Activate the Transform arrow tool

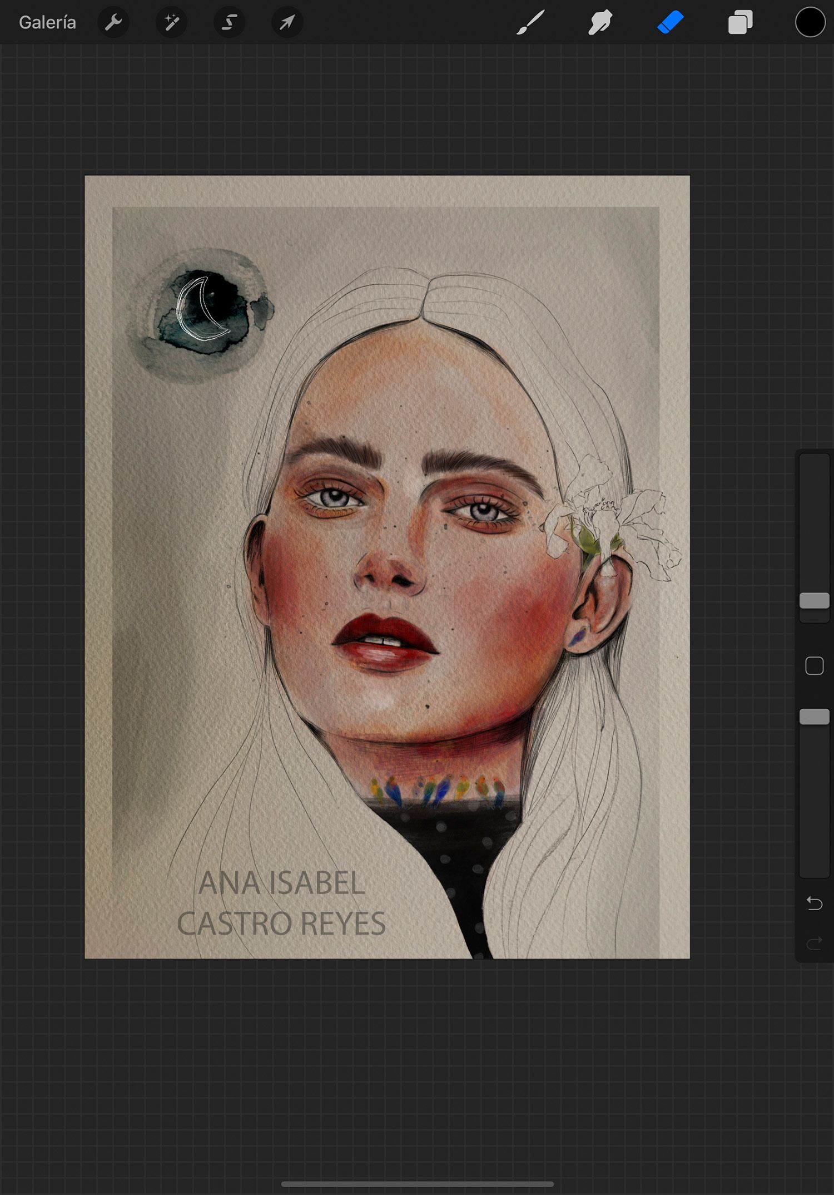pyautogui.click(x=287, y=22)
